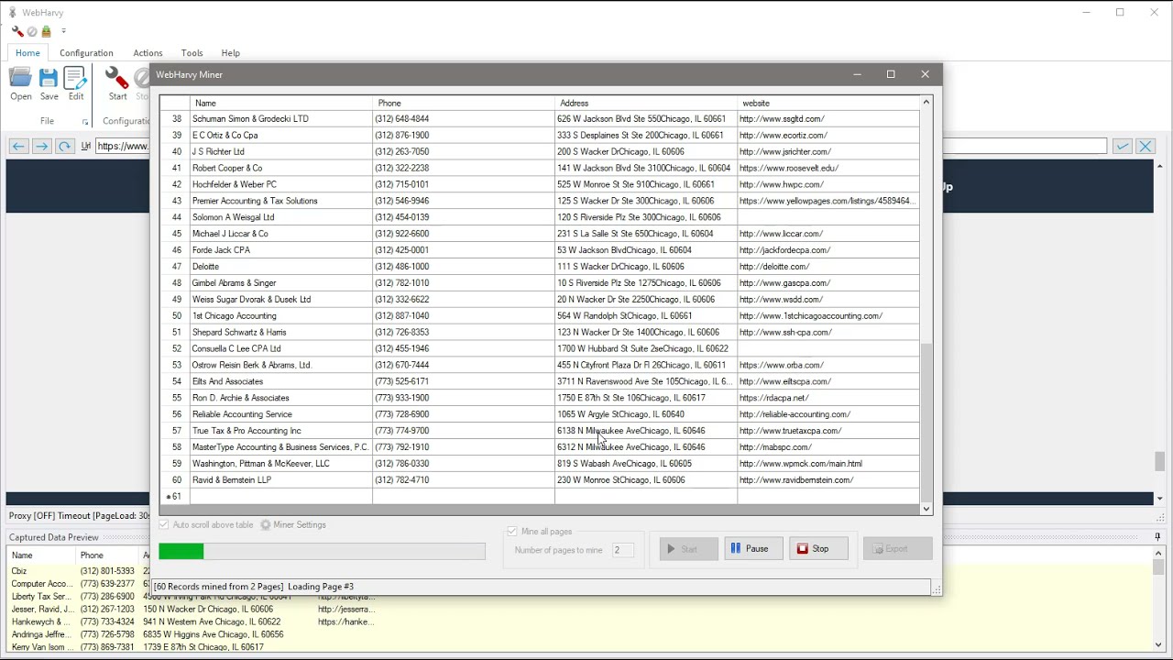The height and width of the screenshot is (660, 1173).
Task: Click the Miner table vertical scrollbar thumb
Action: [x=926, y=422]
